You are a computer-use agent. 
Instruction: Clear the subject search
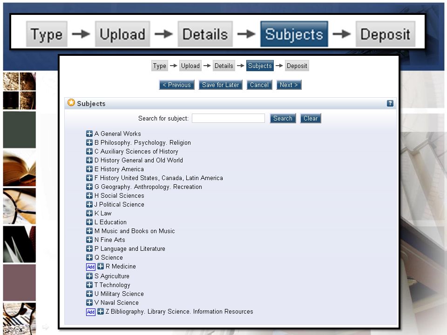311,118
